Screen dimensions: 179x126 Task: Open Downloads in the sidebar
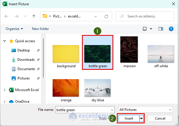26,60
